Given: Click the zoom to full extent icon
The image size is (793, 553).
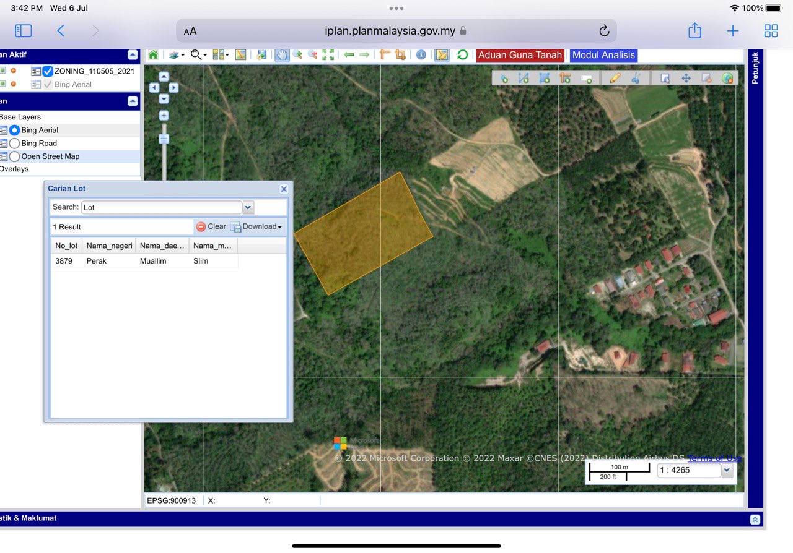Looking at the screenshot, I should coord(328,55).
